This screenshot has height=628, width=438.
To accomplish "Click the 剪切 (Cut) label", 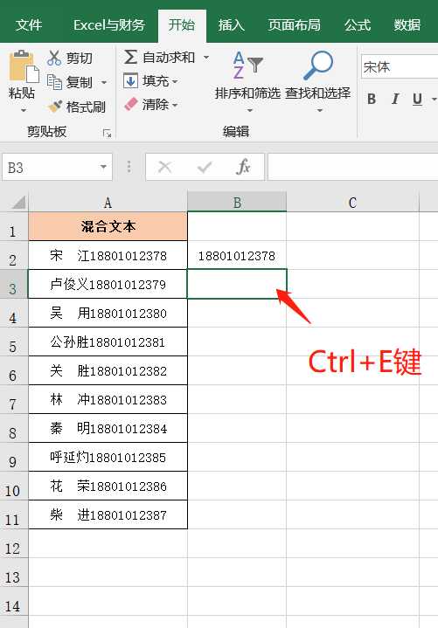I will (80, 58).
